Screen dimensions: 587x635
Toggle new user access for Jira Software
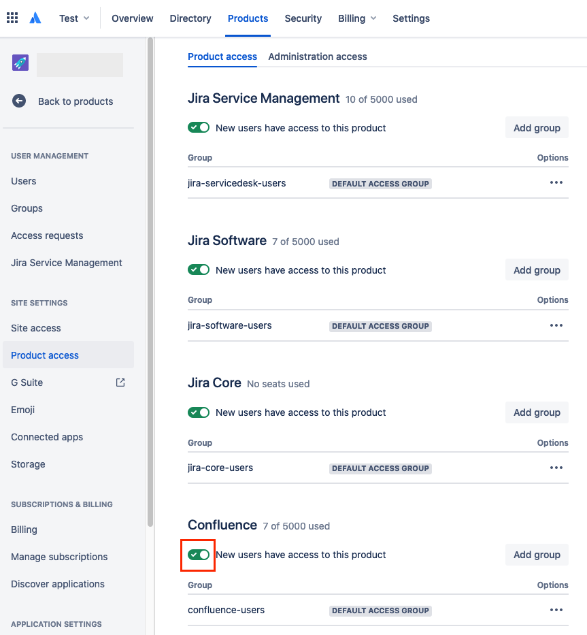199,270
